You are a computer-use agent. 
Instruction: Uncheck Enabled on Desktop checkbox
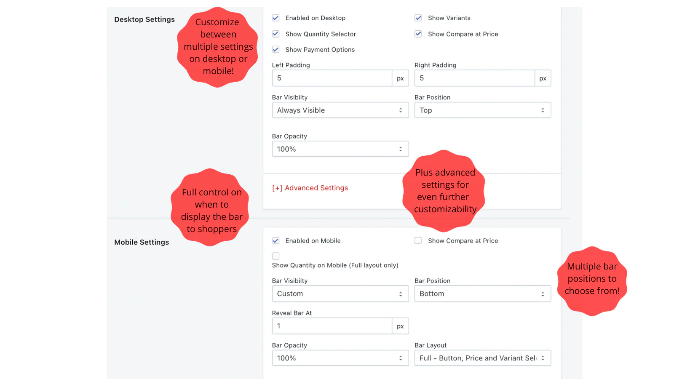(276, 18)
